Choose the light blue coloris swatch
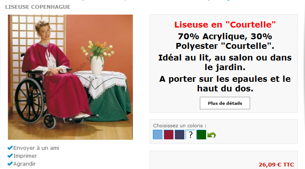The image size is (305, 169). pos(158,134)
